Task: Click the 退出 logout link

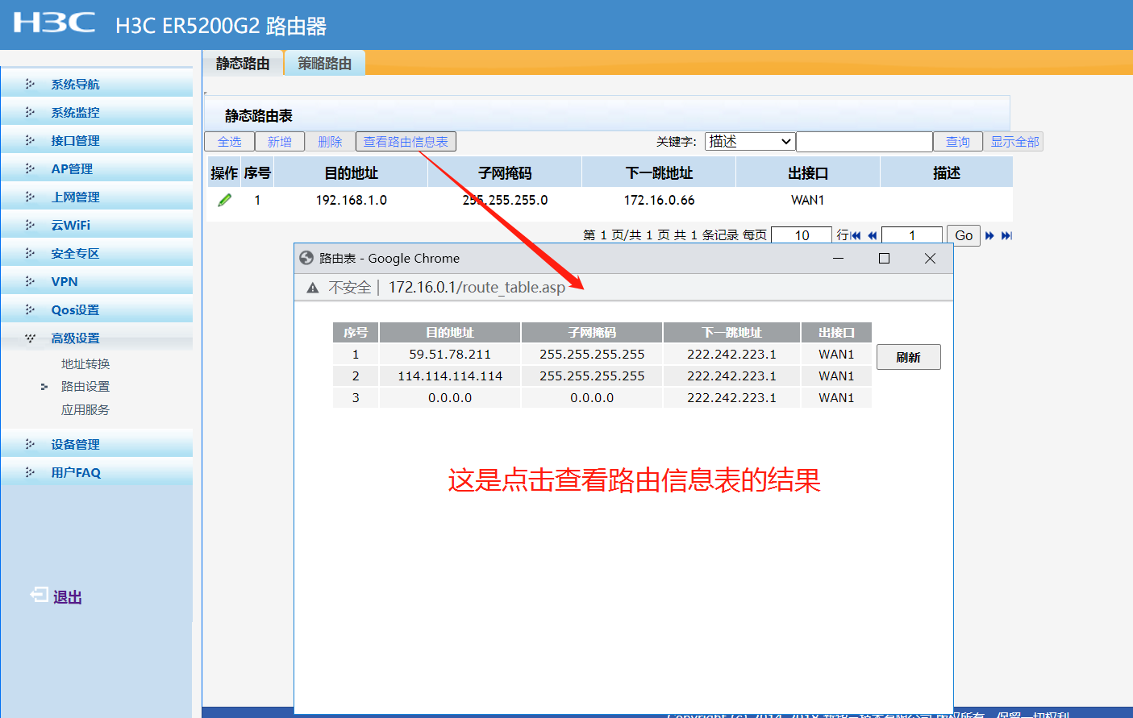Action: tap(68, 597)
